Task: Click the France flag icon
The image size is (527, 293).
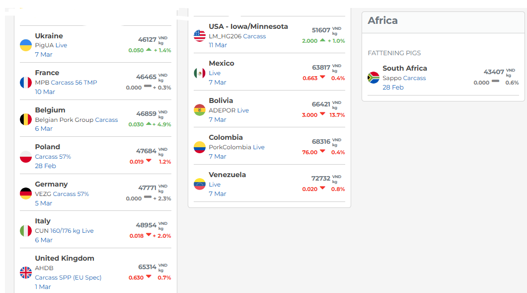Action: click(26, 83)
